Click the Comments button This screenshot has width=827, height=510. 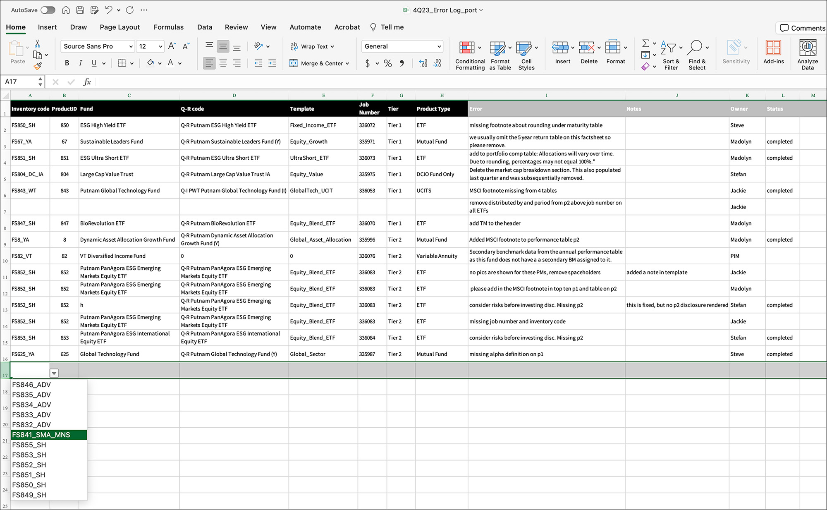802,28
